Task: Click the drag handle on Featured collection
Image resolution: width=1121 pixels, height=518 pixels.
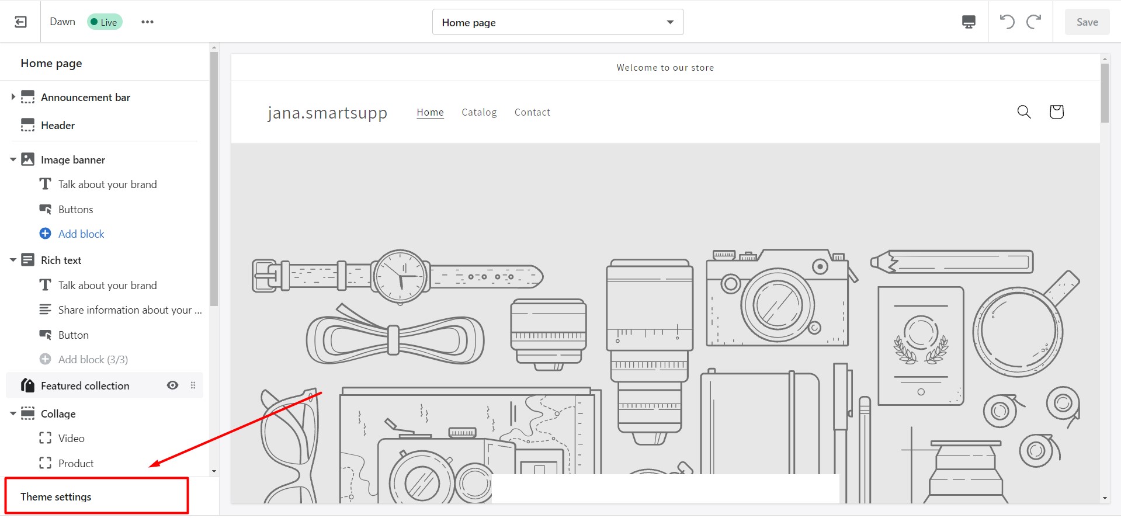Action: [x=193, y=385]
